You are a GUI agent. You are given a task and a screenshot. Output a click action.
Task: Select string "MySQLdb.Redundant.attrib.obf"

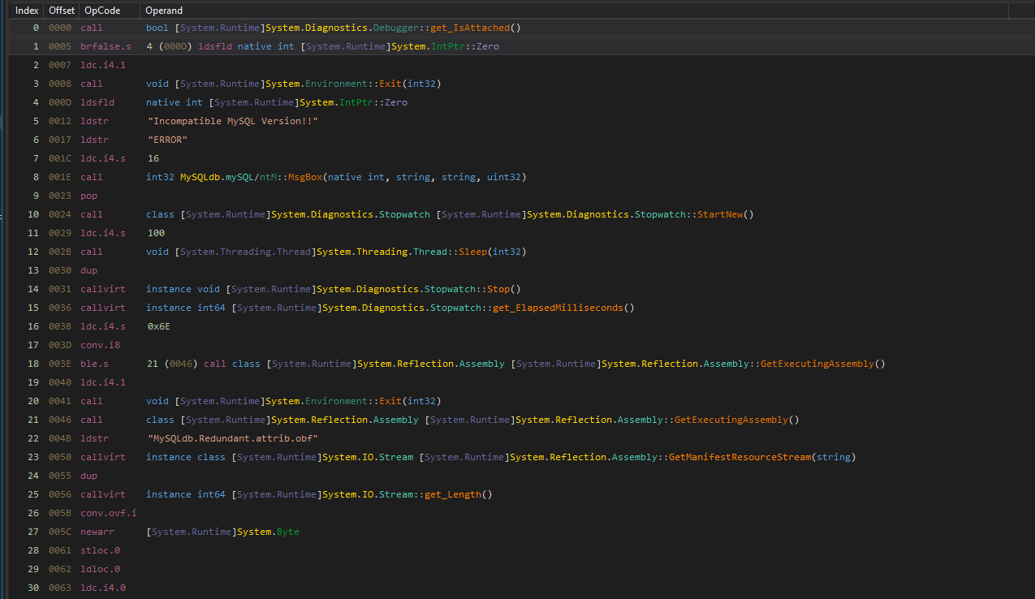coord(233,438)
